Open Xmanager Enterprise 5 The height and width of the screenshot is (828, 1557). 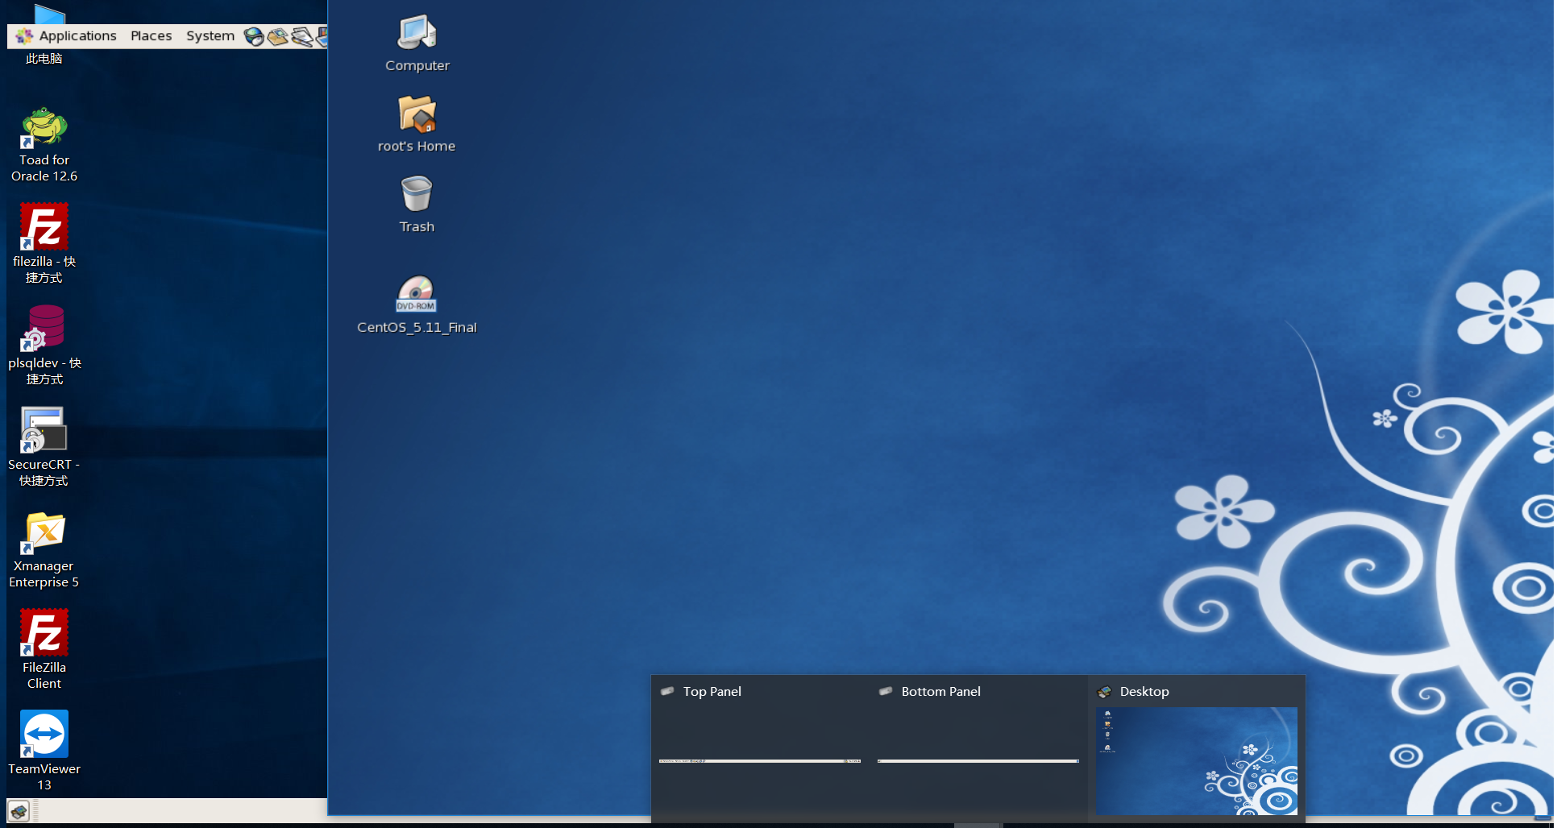44,533
